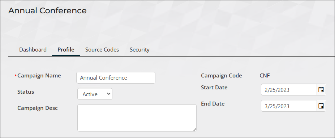Click the Start Date field with 2/25/2023

click(x=289, y=90)
